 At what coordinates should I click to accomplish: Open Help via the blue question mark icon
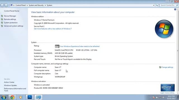175,9
